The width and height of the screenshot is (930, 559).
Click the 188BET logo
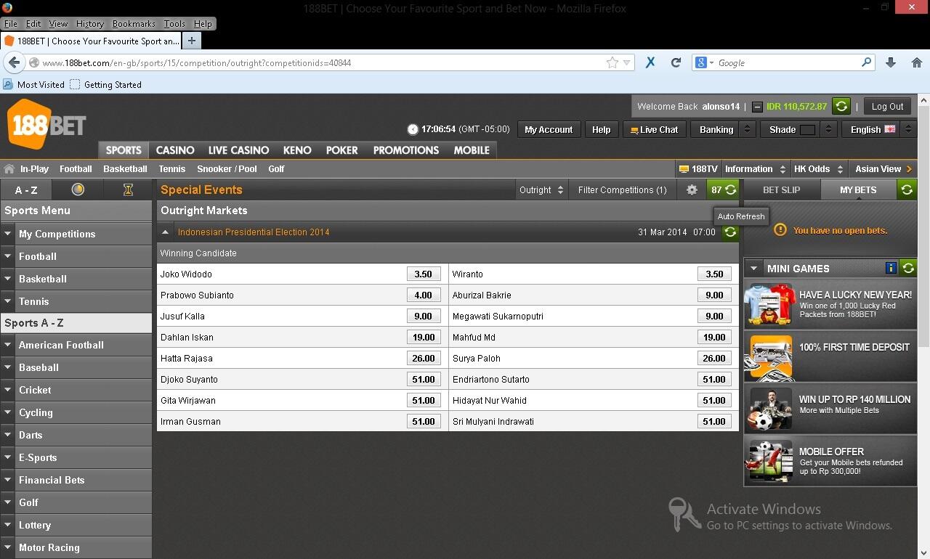click(46, 124)
